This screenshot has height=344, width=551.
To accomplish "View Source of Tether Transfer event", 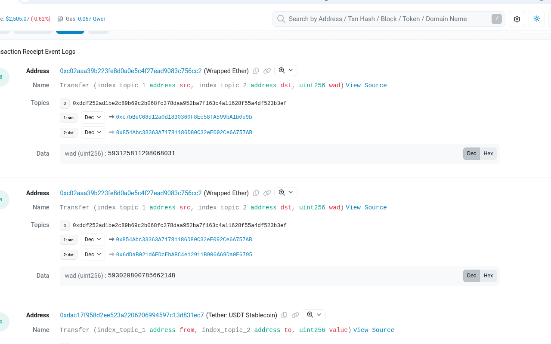I will pos(374,330).
